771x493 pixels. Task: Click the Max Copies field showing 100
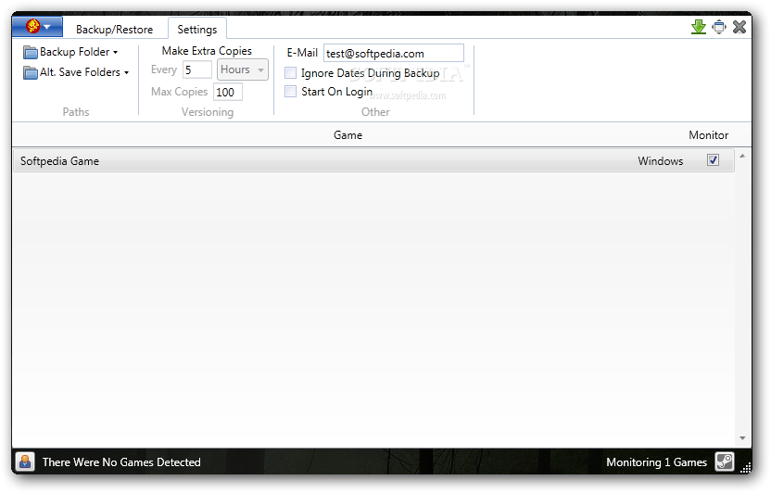[x=228, y=92]
